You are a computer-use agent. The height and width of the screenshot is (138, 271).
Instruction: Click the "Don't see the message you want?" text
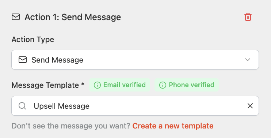click(71, 126)
